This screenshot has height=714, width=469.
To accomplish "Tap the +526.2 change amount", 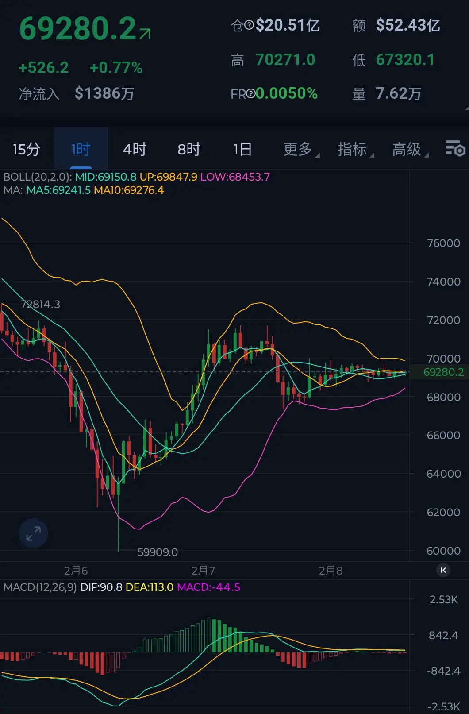I will click(44, 68).
